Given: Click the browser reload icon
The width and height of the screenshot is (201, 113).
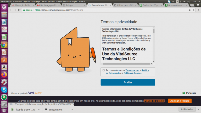Looking at the screenshot, I should click(19, 10).
